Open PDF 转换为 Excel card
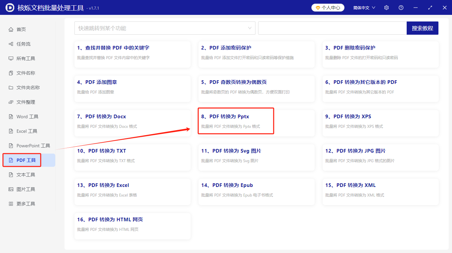 (x=132, y=192)
